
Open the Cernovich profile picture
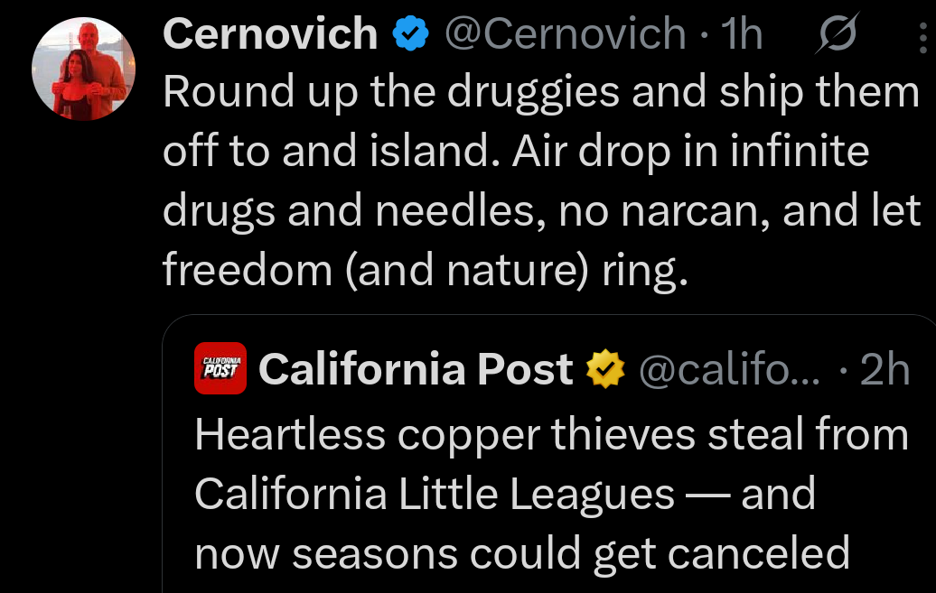pyautogui.click(x=82, y=69)
